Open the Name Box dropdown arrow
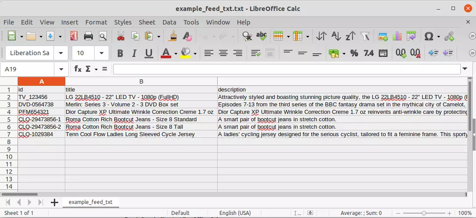Viewport: 476px width, 218px height. (x=61, y=69)
